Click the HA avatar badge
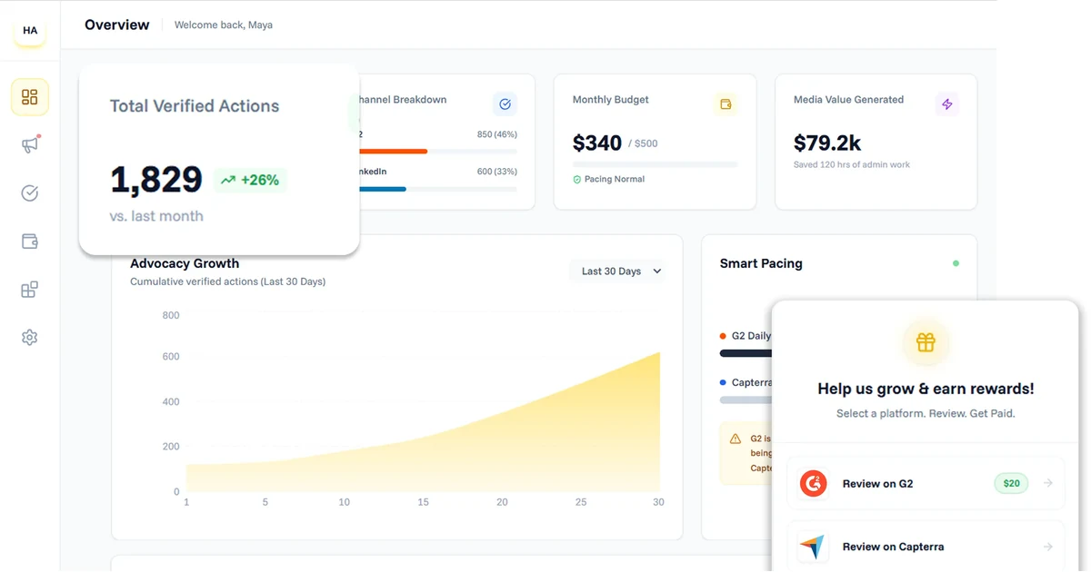This screenshot has width=1091, height=572. tap(30, 30)
